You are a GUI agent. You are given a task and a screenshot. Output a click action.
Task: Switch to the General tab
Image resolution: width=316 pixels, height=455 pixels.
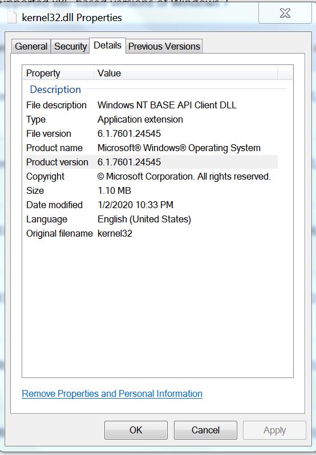[31, 46]
